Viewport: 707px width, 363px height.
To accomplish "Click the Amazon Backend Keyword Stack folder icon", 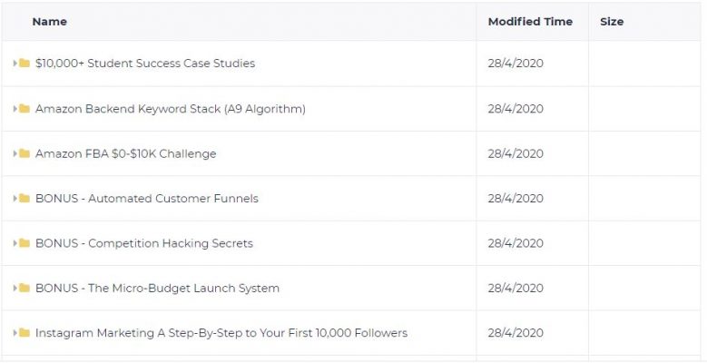I will tap(25, 109).
